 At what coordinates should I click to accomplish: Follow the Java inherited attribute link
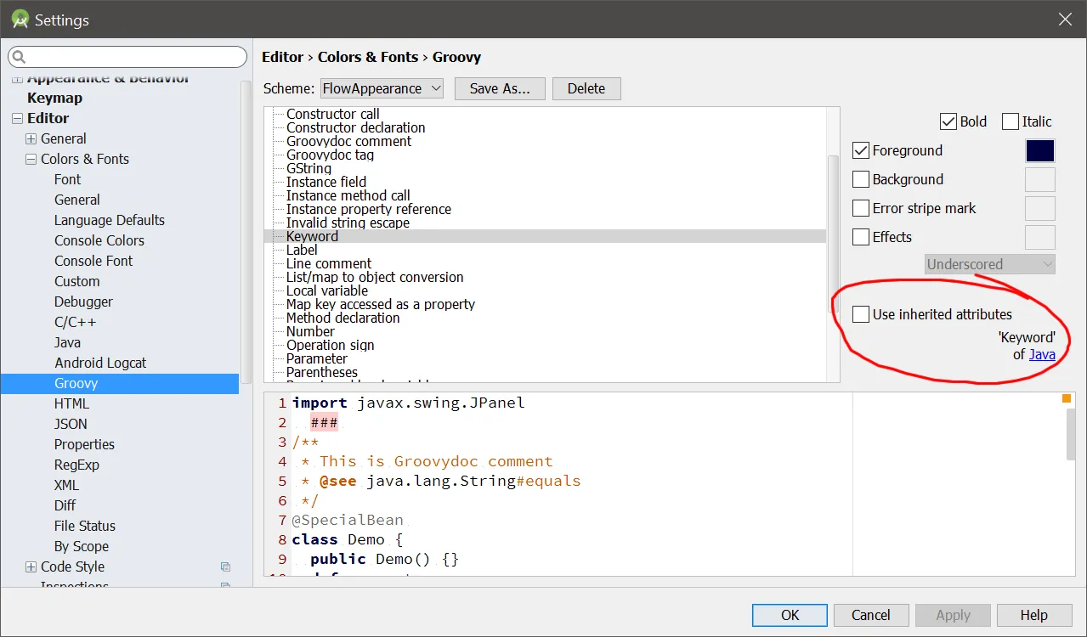[1042, 354]
